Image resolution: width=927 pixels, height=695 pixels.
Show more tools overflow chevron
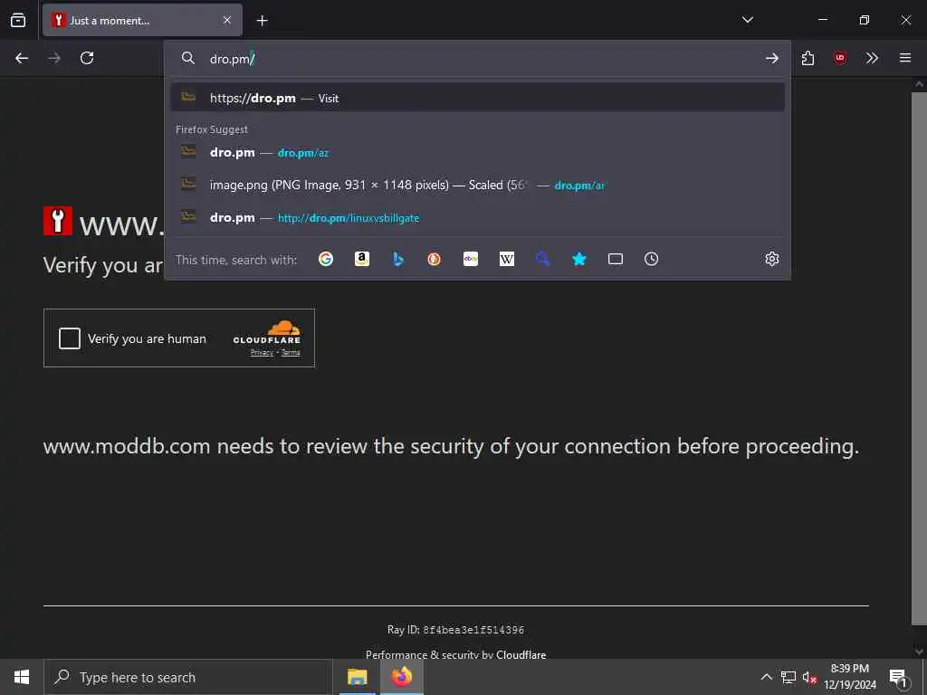click(872, 58)
